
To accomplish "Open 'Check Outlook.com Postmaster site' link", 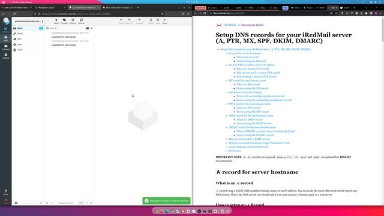I will coord(248,146).
